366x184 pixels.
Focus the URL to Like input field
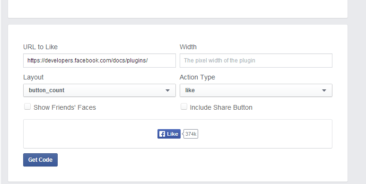tap(99, 61)
